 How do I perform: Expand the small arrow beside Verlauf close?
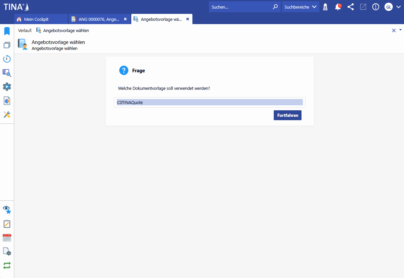[400, 30]
